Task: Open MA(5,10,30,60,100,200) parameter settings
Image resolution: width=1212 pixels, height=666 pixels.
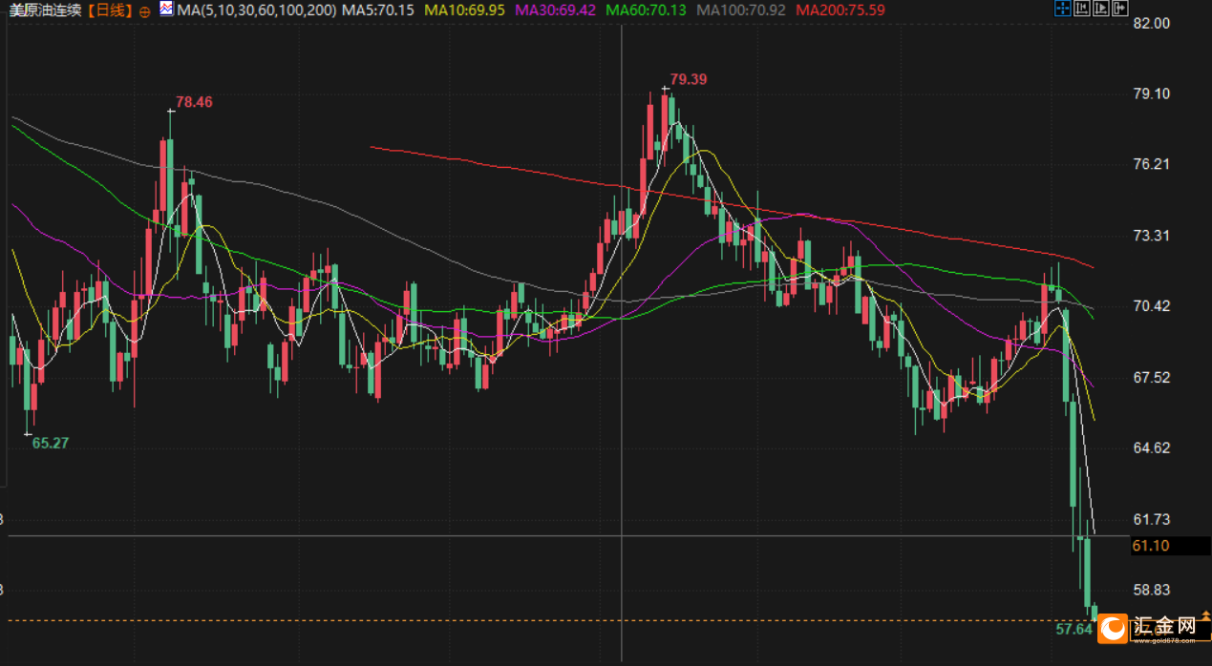Action: tap(256, 10)
